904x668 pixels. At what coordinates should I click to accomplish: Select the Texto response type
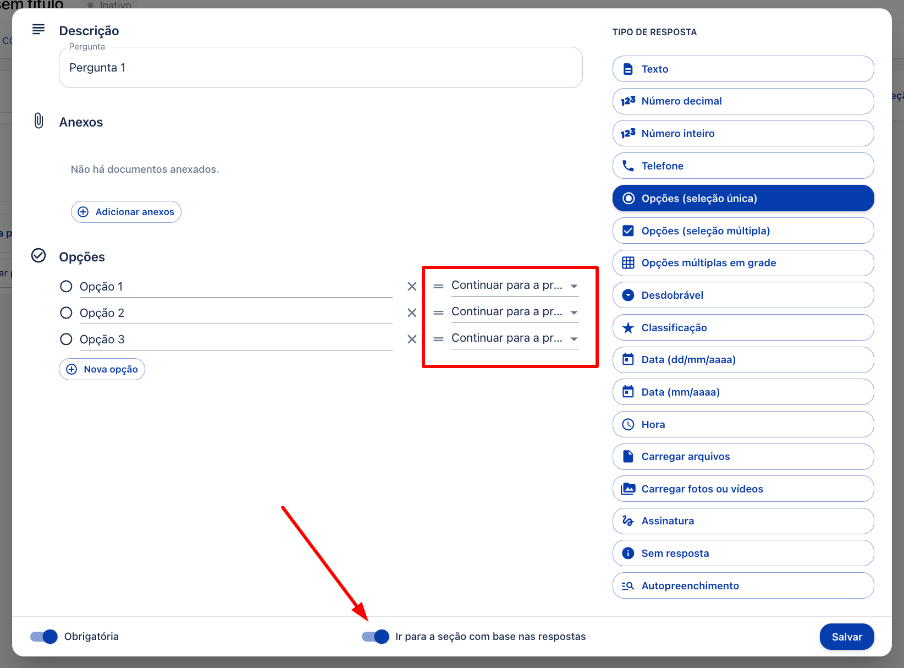coord(743,69)
